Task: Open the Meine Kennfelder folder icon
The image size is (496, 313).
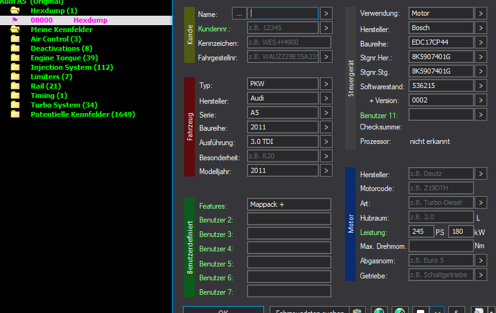Action: coord(15,30)
